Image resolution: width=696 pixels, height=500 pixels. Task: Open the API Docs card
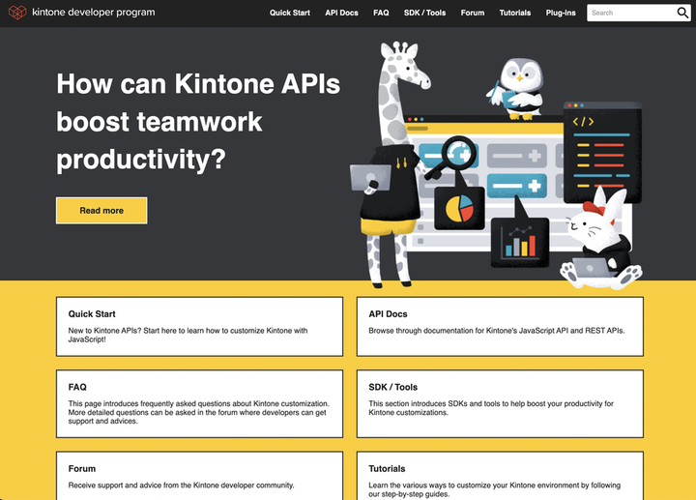[x=501, y=326]
